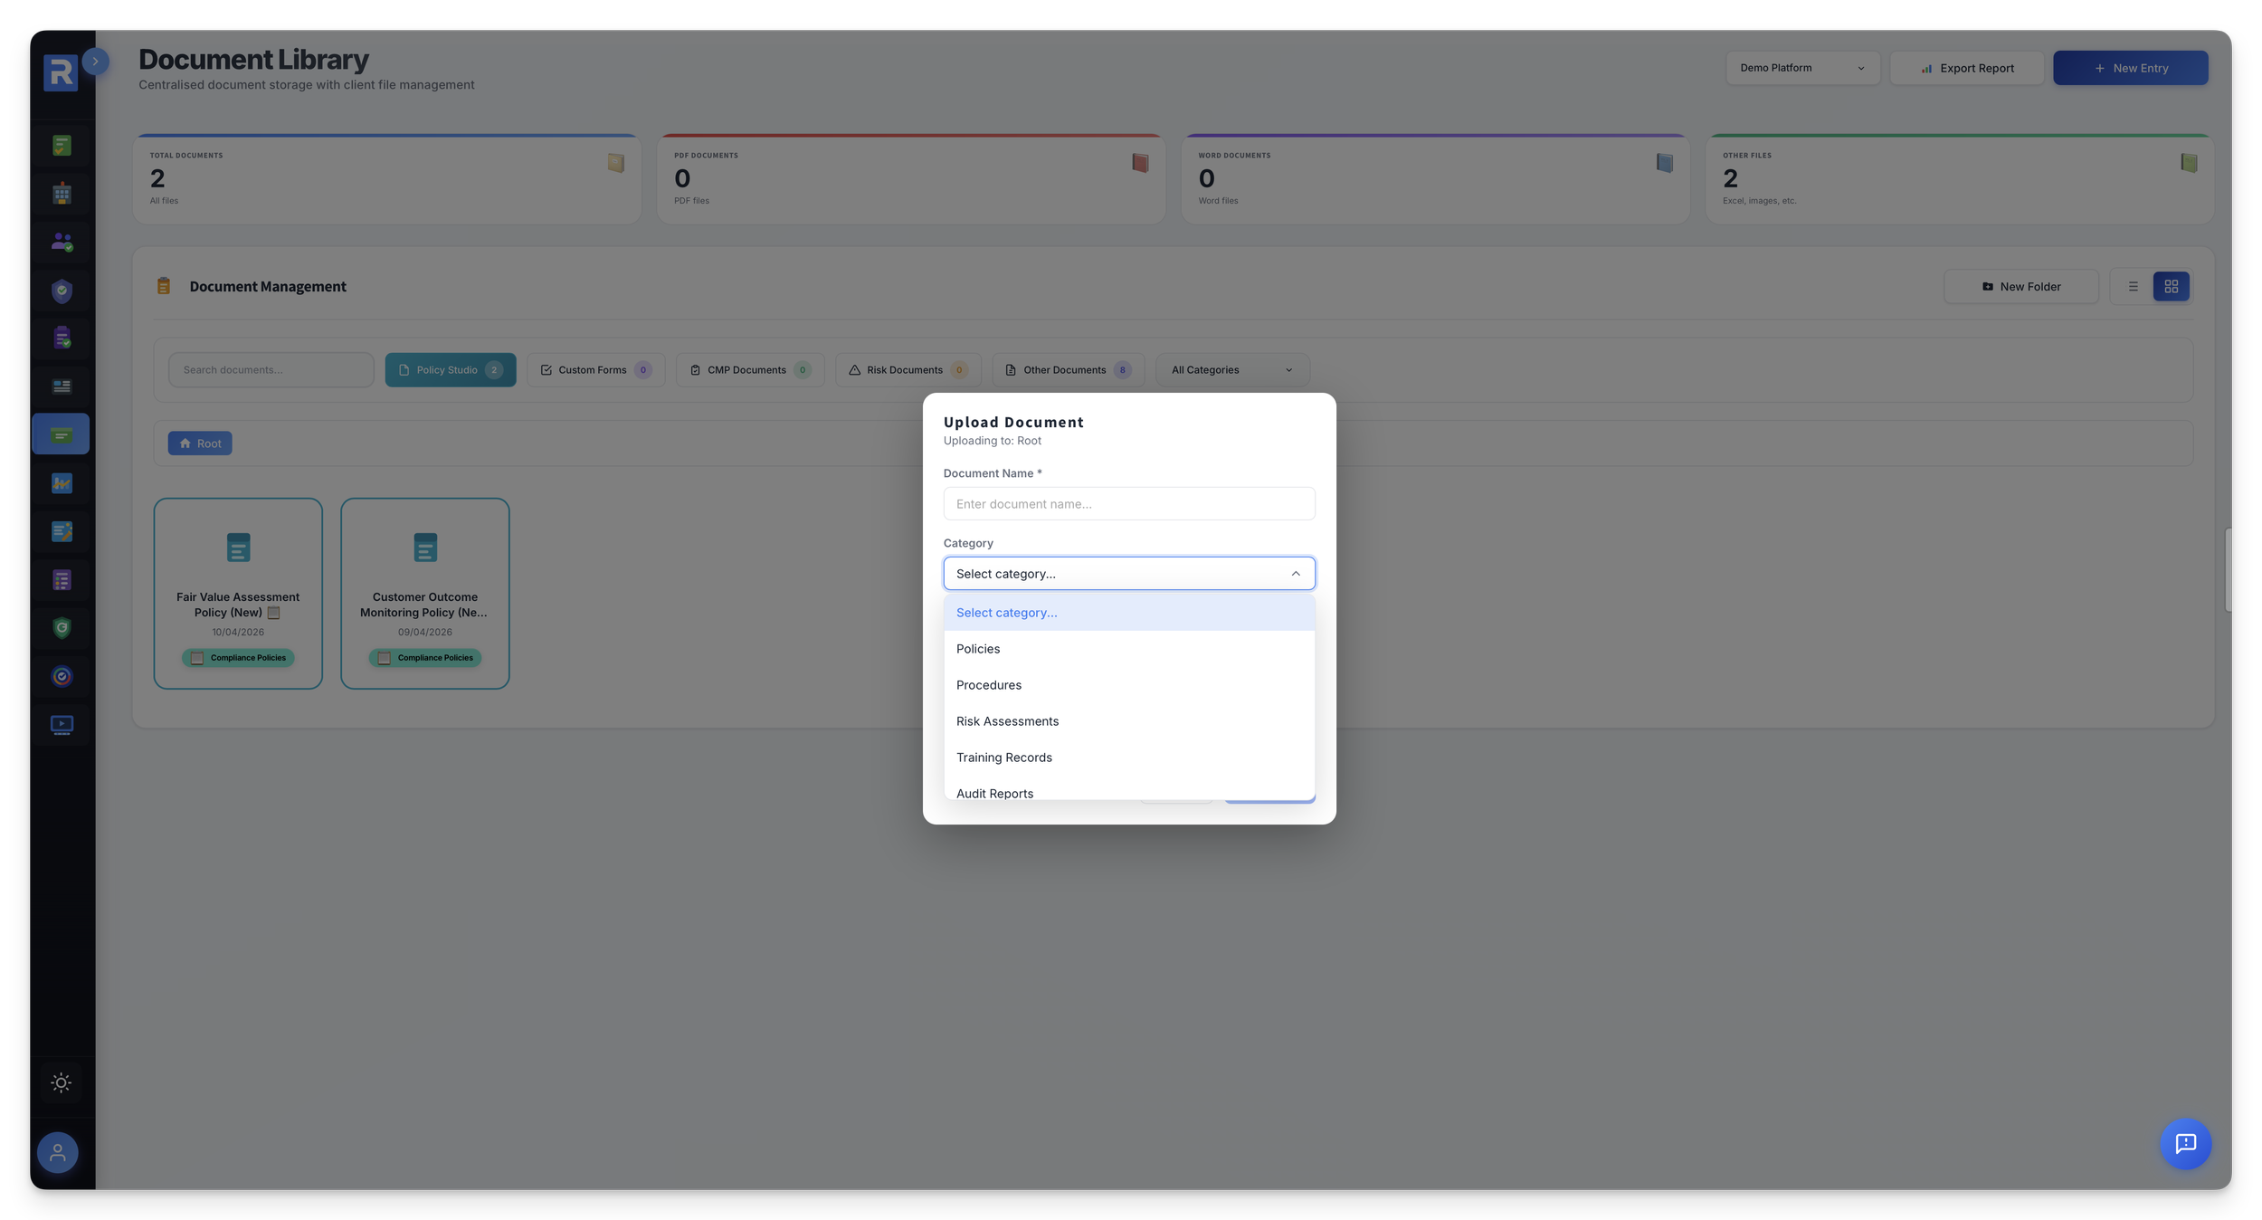Screen dimensions: 2262x1220
Task: Select the Policies category option
Action: [x=978, y=649]
